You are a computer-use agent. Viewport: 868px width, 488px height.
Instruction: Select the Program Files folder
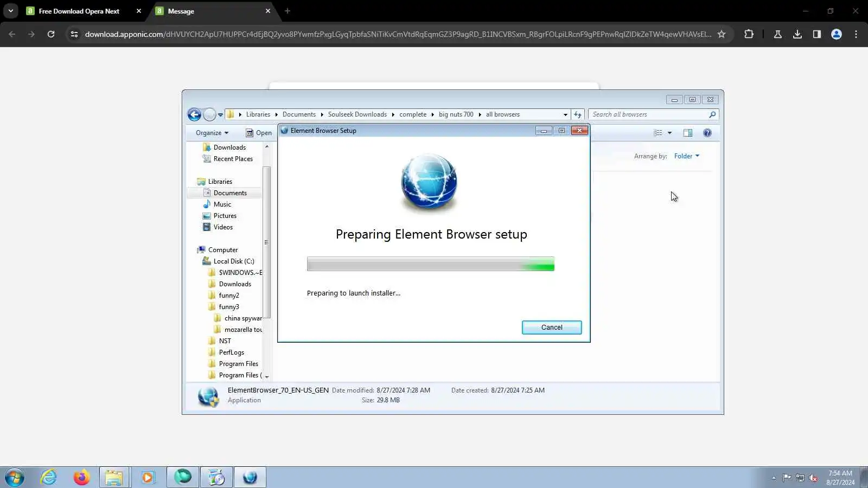coord(239,364)
